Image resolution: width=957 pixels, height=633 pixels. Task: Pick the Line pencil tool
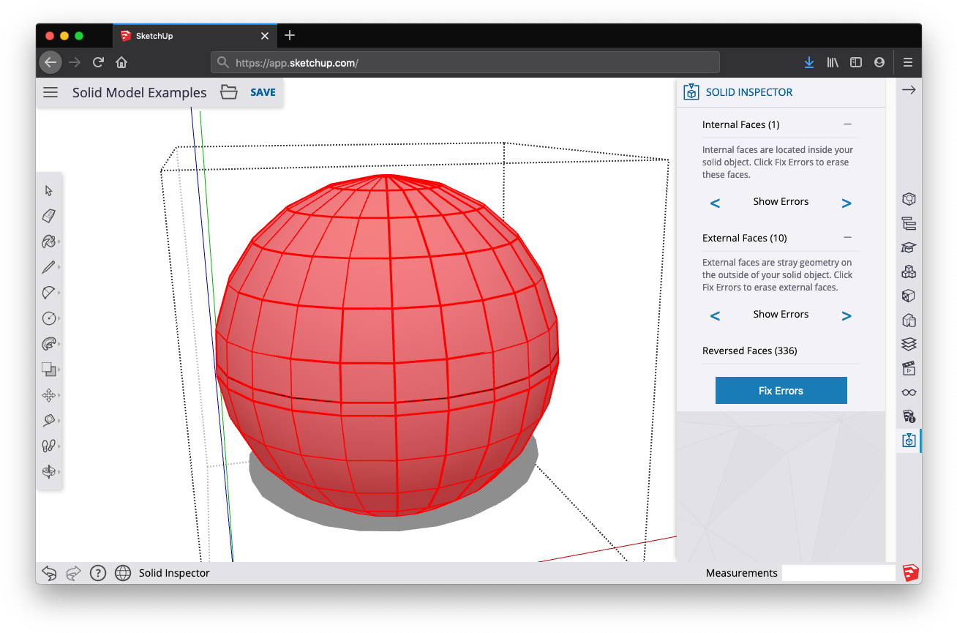click(x=49, y=267)
